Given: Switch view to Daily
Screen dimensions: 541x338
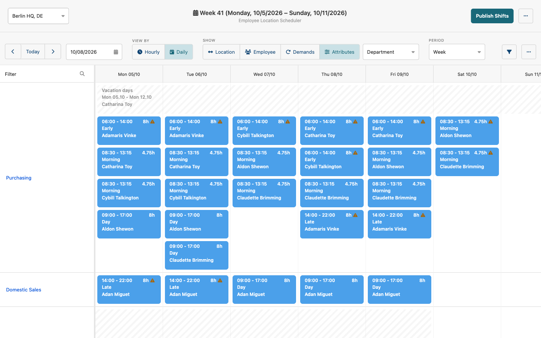Looking at the screenshot, I should [x=179, y=52].
